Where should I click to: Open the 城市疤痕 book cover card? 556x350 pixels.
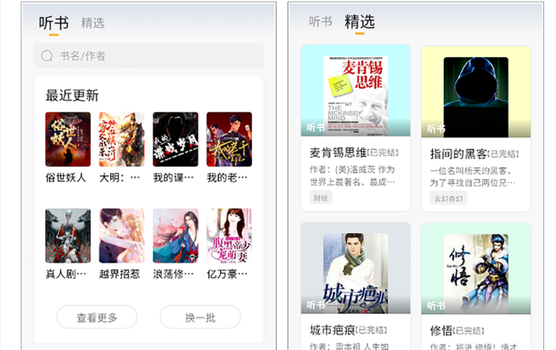356,268
